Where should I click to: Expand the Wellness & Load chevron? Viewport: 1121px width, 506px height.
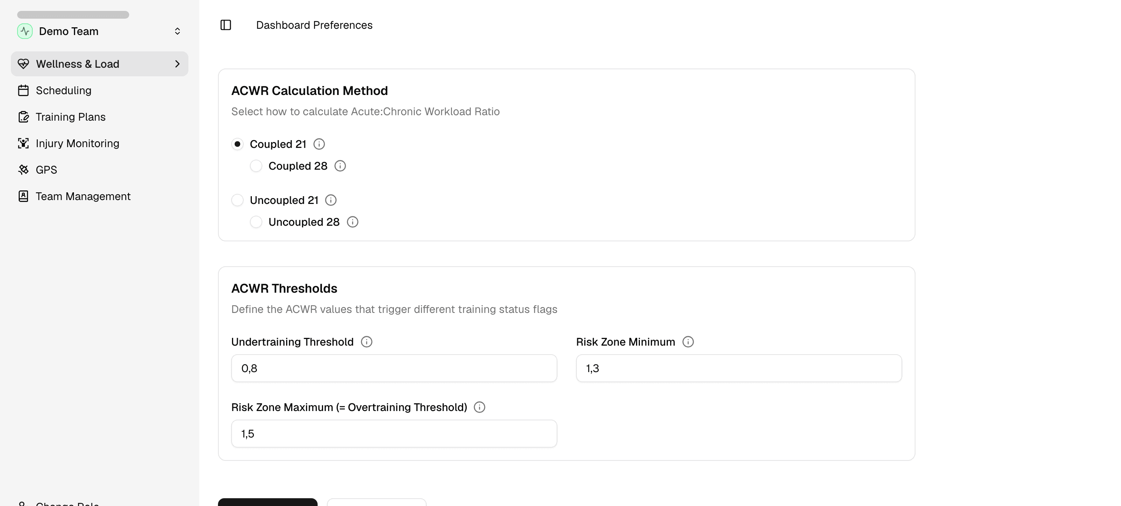[x=177, y=64]
